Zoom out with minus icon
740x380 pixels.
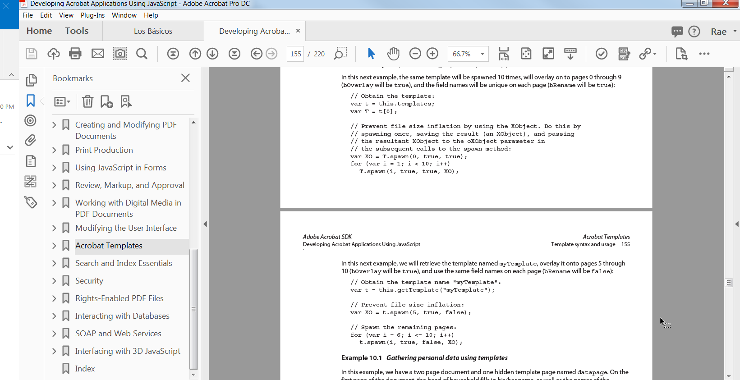[x=415, y=54]
